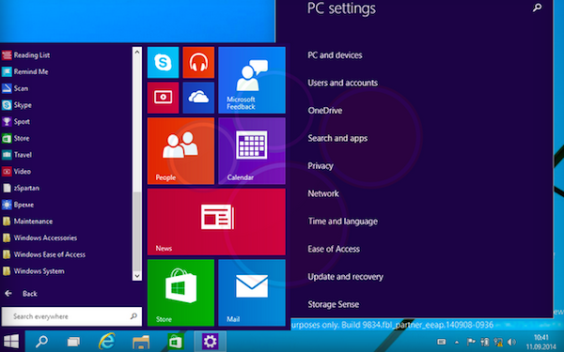This screenshot has height=352, width=564.
Task: Go Back from all apps list
Action: pyautogui.click(x=21, y=294)
